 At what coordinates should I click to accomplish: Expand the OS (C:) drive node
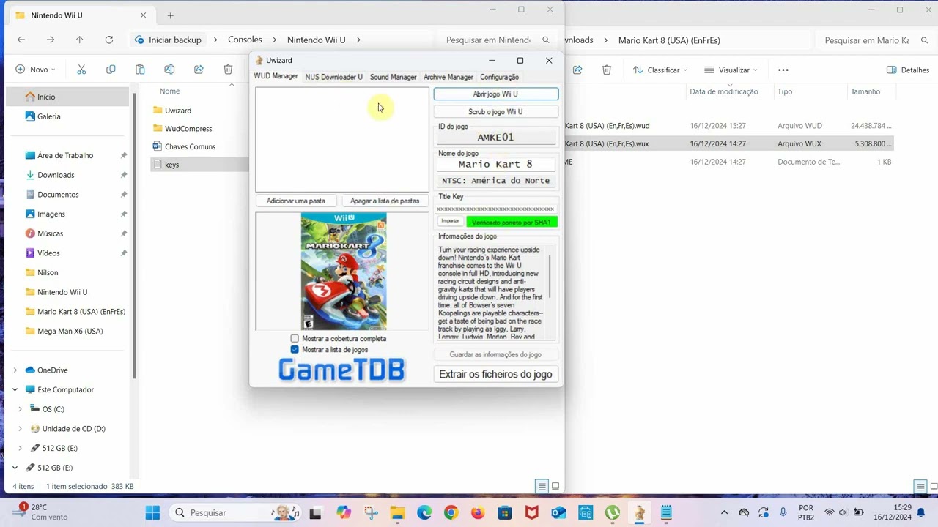click(x=21, y=409)
